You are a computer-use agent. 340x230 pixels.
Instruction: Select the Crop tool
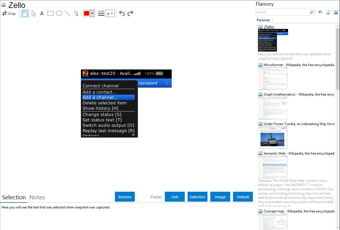[x=9, y=13]
